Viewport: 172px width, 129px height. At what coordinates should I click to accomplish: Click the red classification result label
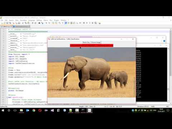[91, 46]
